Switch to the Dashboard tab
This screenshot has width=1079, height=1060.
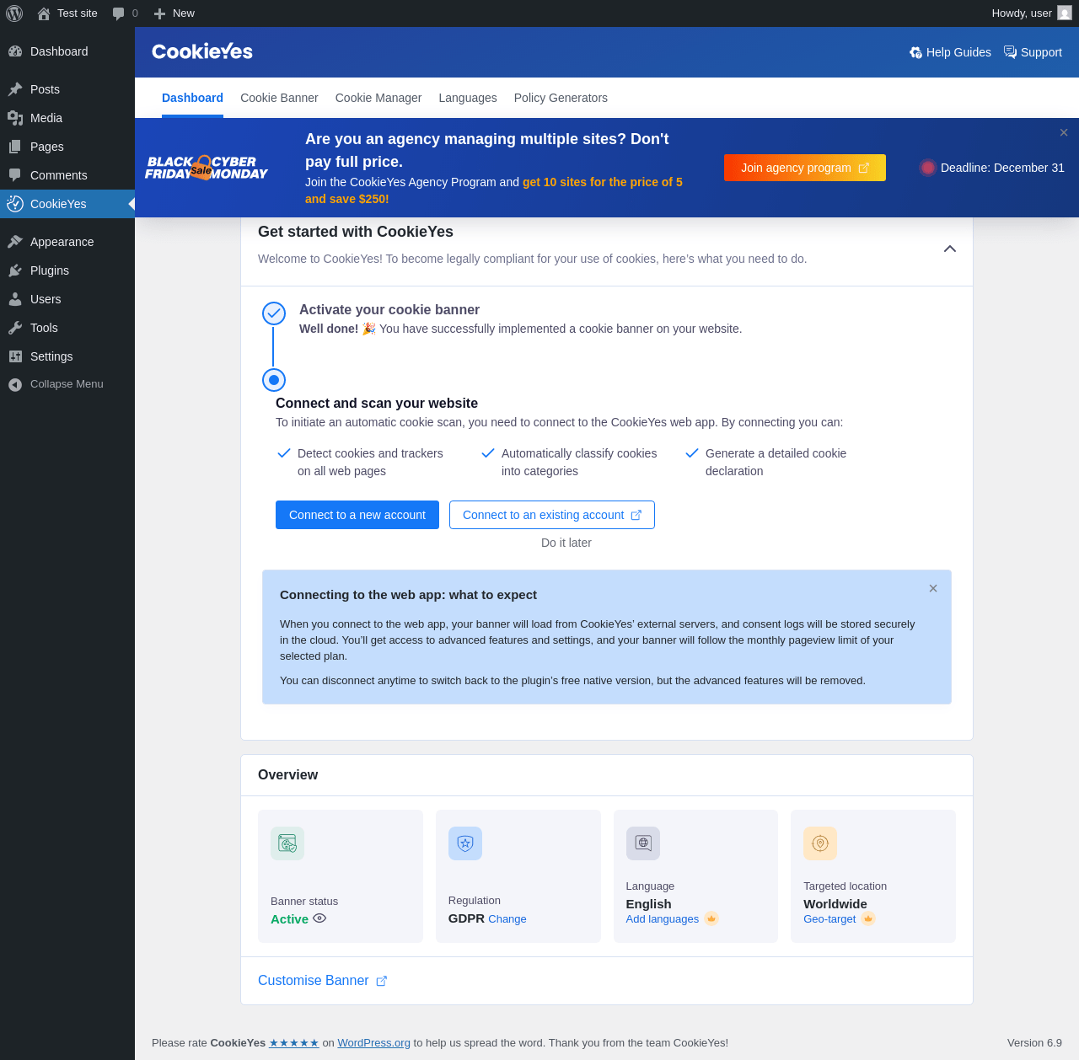[192, 98]
